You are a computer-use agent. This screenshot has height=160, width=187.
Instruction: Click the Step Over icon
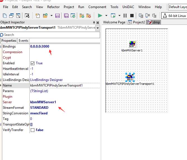point(148,16)
